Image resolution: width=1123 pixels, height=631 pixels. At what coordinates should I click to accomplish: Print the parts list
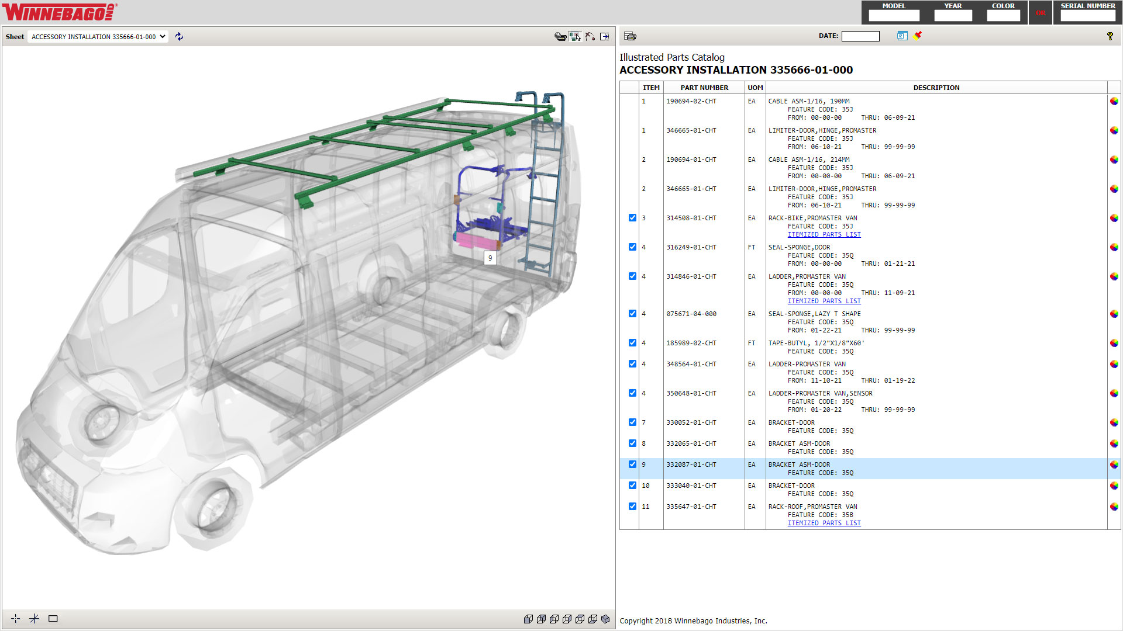[x=630, y=36]
